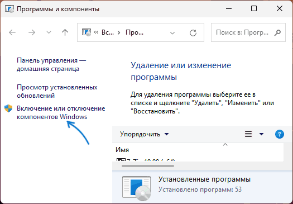This screenshot has width=293, height=204.
Task: Open the recent locations chevron
Action: [49, 32]
